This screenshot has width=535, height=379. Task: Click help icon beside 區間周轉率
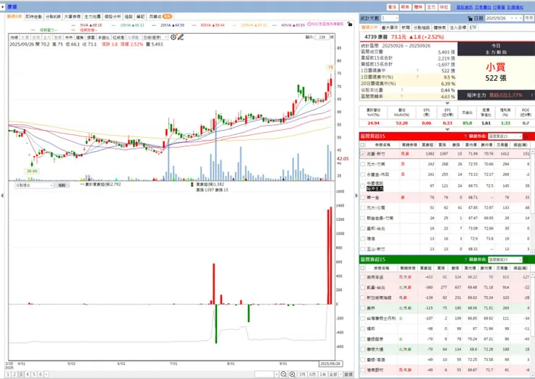402,97
